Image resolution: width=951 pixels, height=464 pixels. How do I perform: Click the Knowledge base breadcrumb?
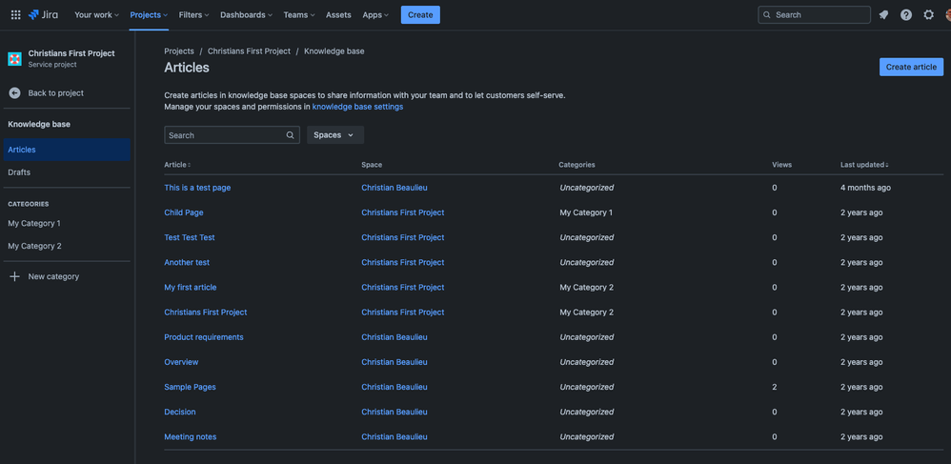pos(334,50)
